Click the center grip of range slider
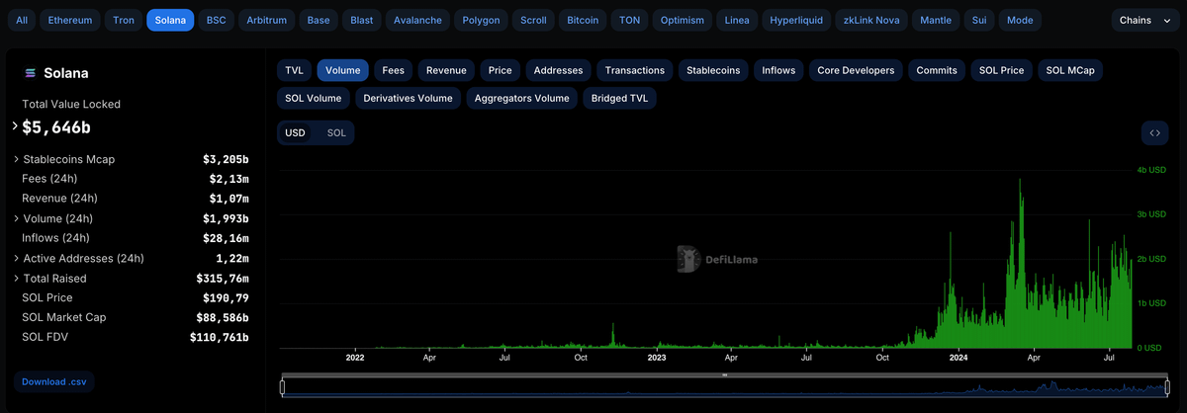This screenshot has height=413, width=1187. [724, 375]
